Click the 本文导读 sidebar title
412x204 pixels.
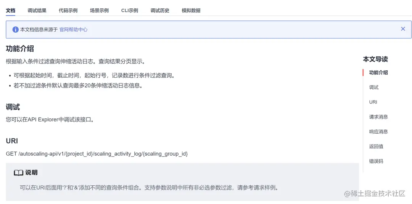point(375,59)
